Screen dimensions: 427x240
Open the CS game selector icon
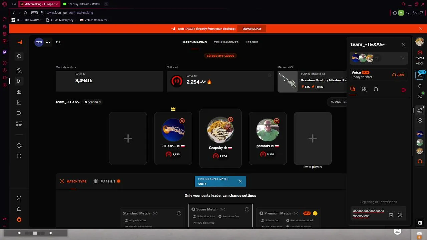click(39, 42)
